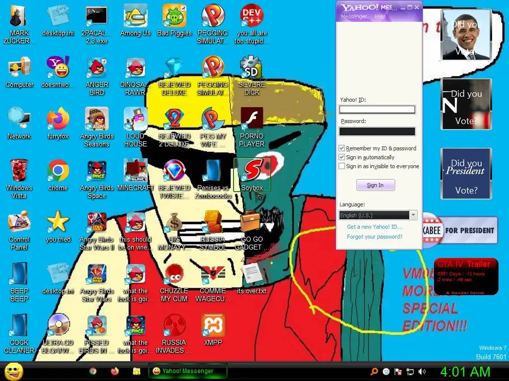Focus the Yahoo! ID input field
The width and height of the screenshot is (509, 381).
point(377,110)
